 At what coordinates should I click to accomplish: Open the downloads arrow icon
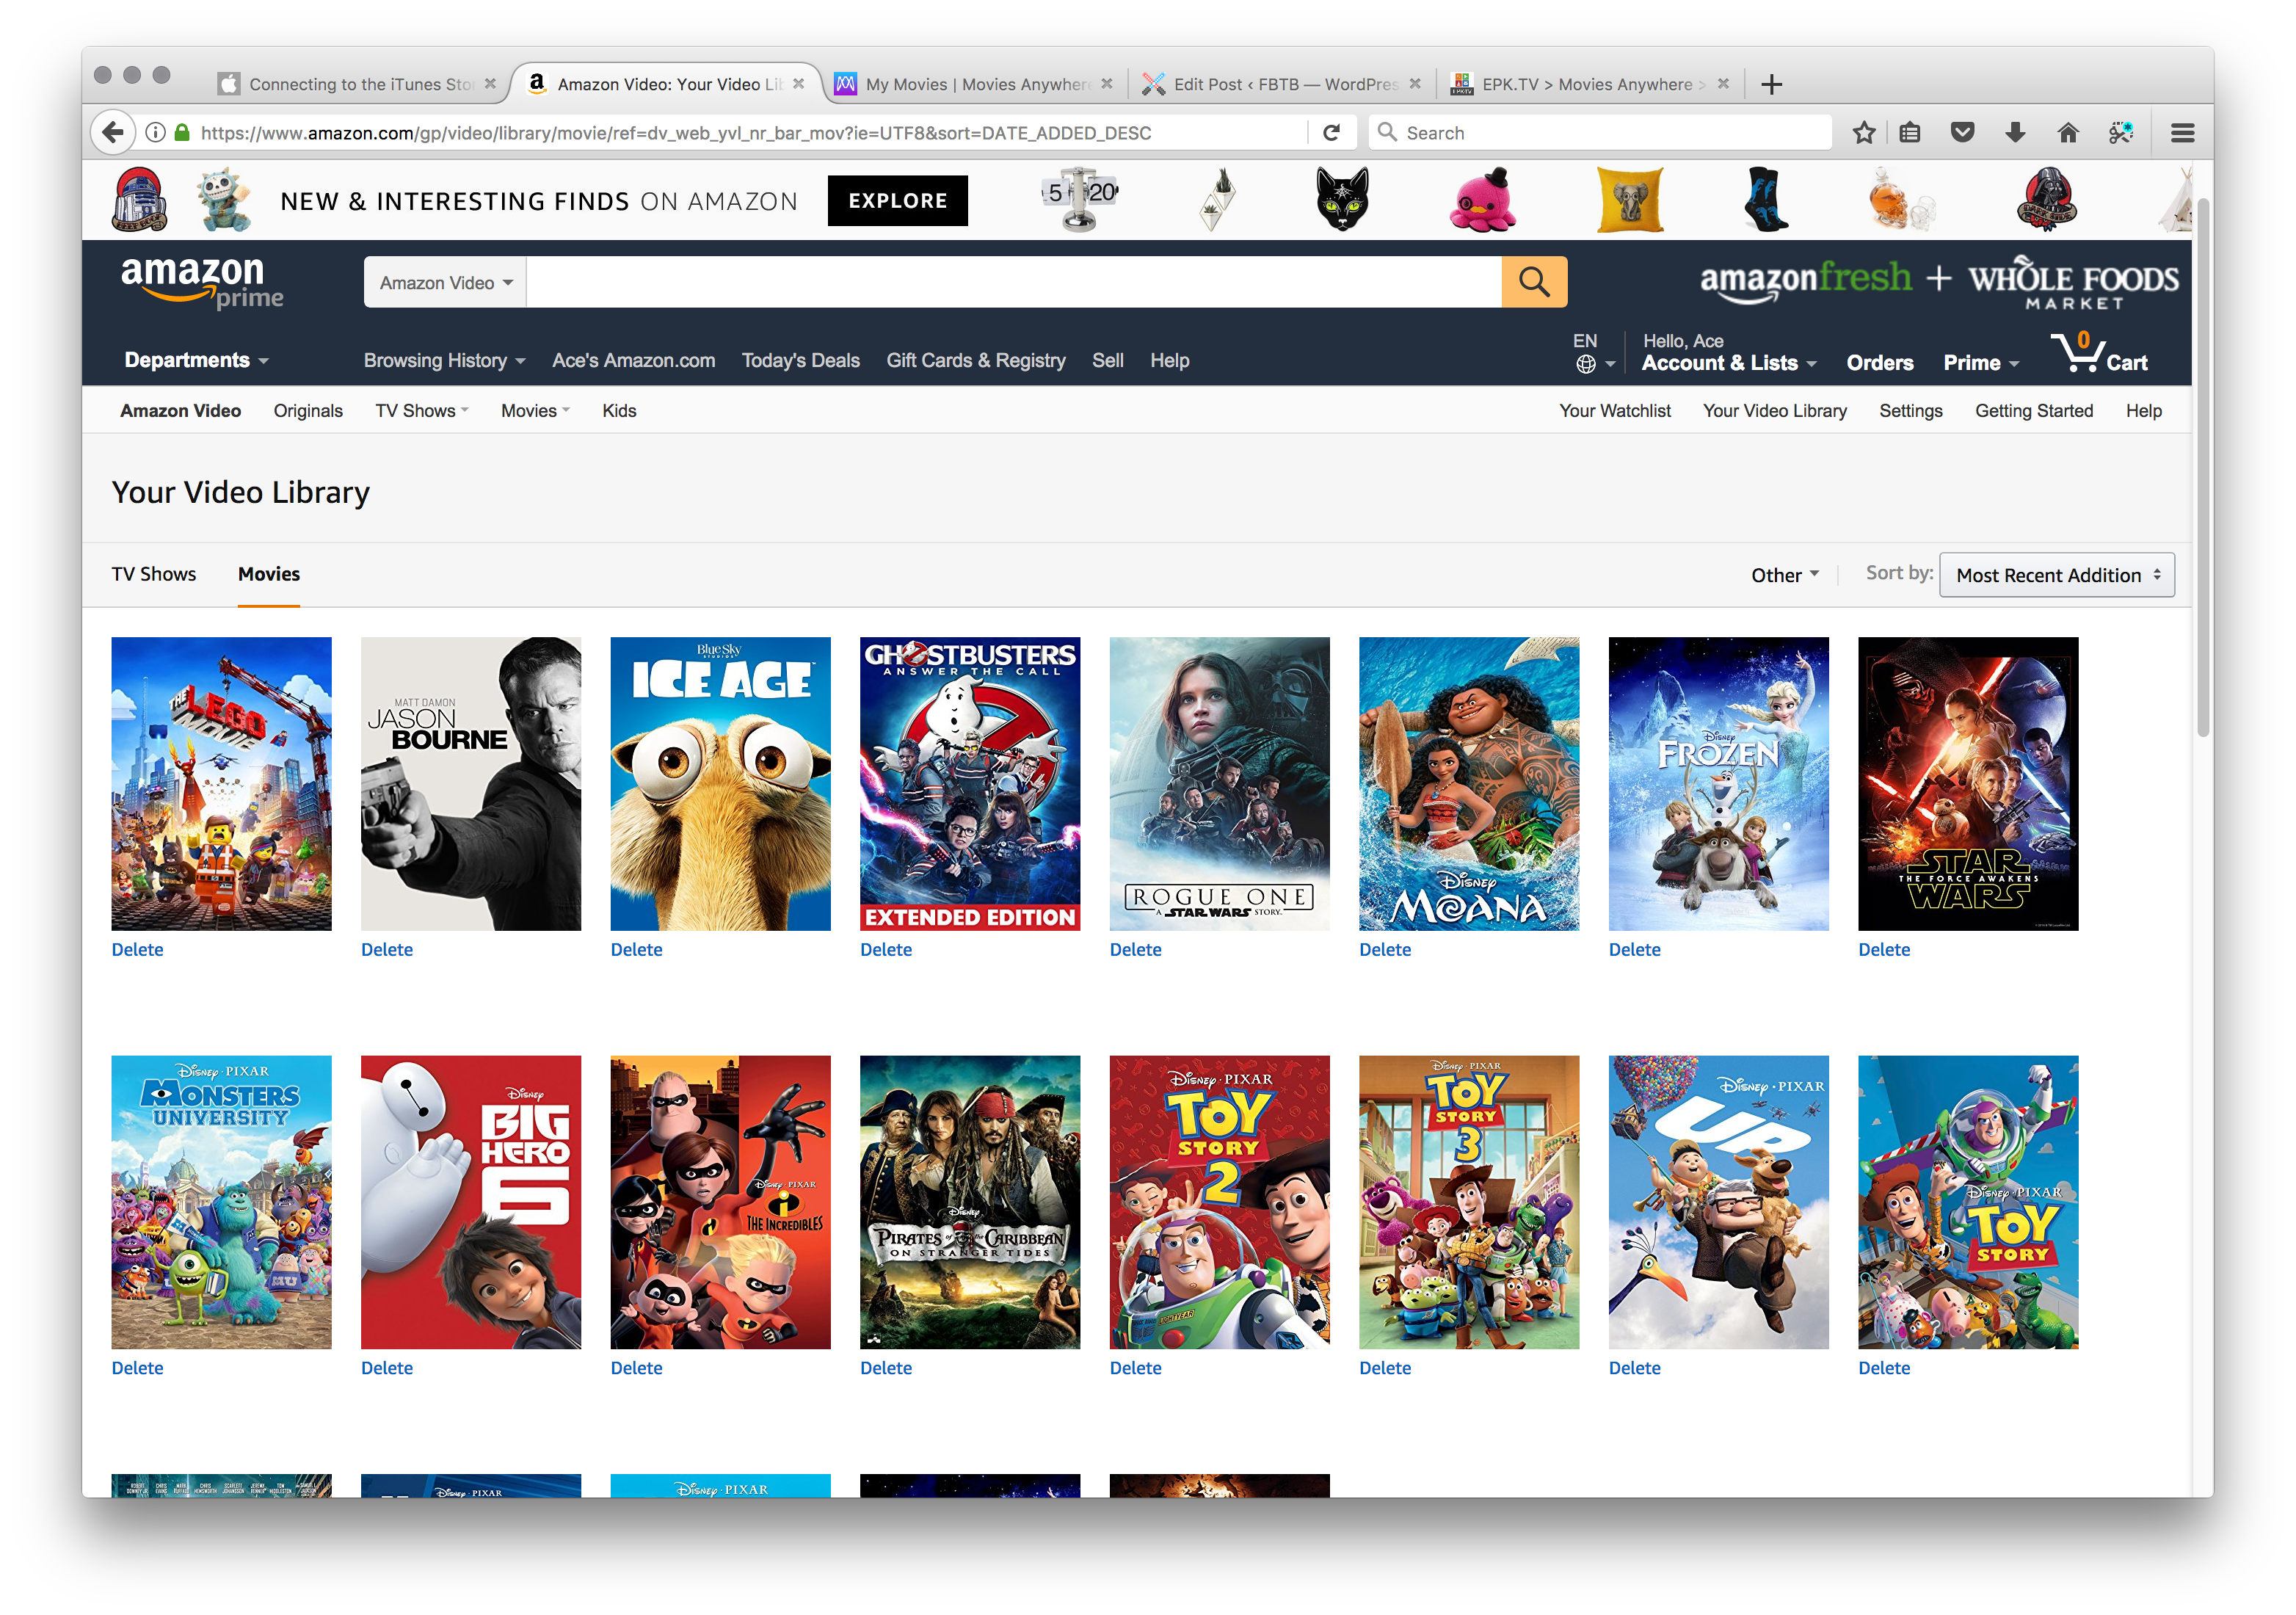pyautogui.click(x=2015, y=132)
